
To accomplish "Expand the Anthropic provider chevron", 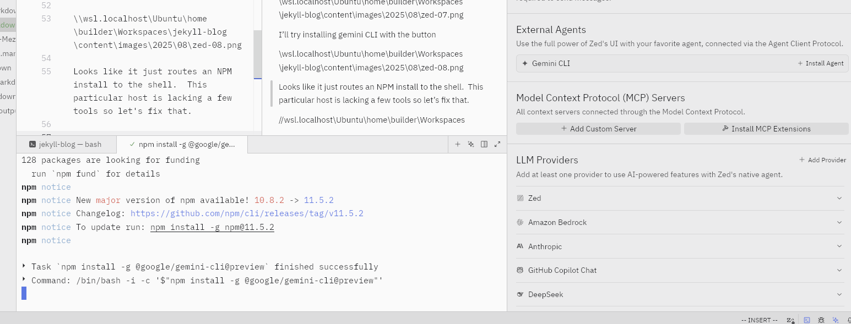I will 839,246.
